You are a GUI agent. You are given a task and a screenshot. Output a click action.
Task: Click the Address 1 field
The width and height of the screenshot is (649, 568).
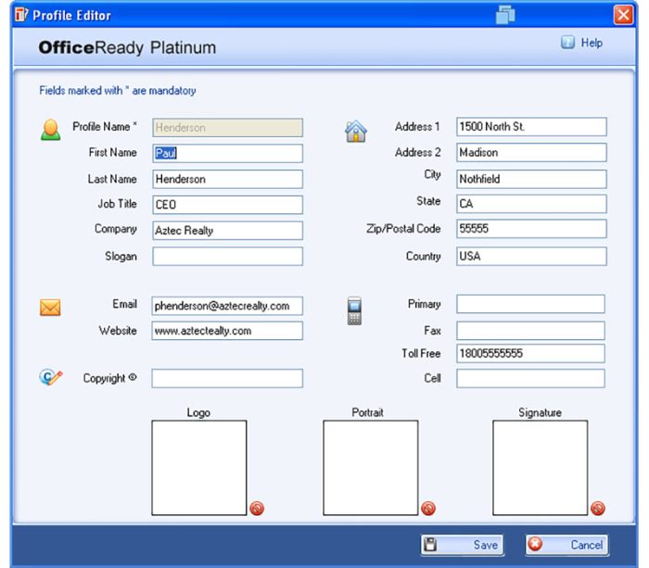(531, 127)
